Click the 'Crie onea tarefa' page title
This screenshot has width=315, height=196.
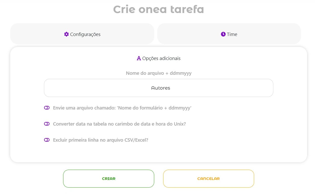[x=159, y=9]
